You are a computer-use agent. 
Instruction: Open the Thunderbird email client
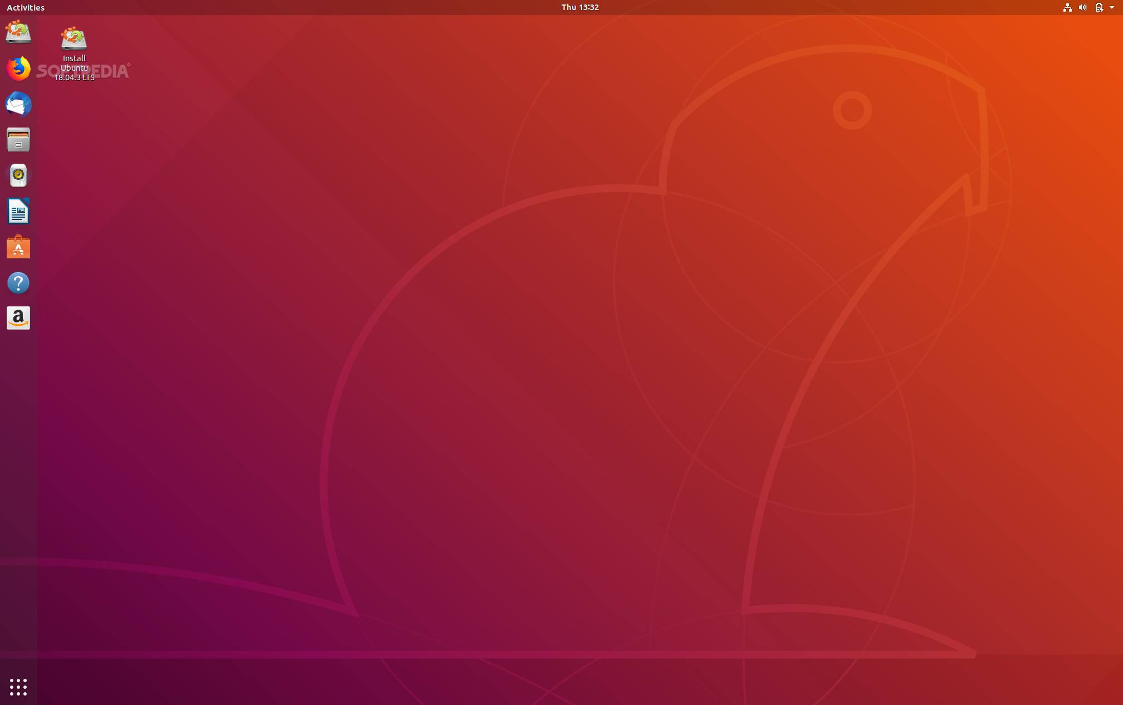pyautogui.click(x=18, y=104)
